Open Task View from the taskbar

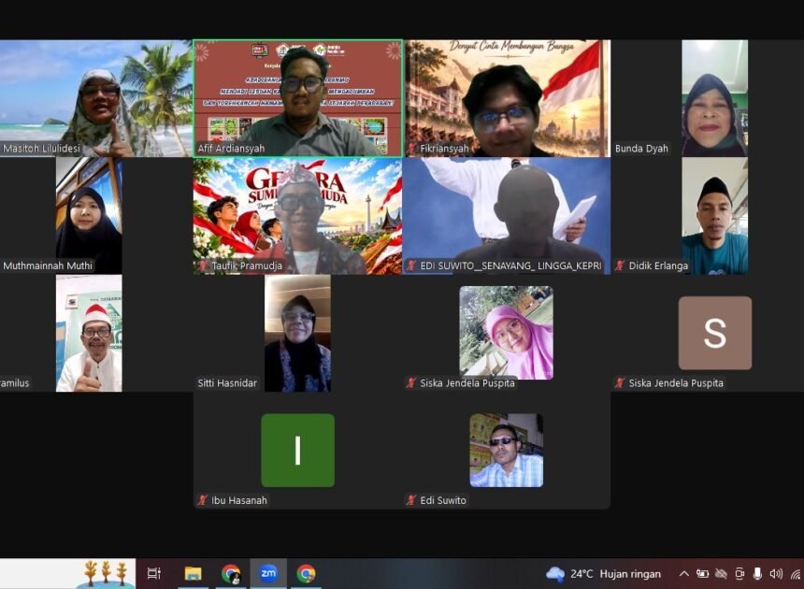click(x=154, y=573)
